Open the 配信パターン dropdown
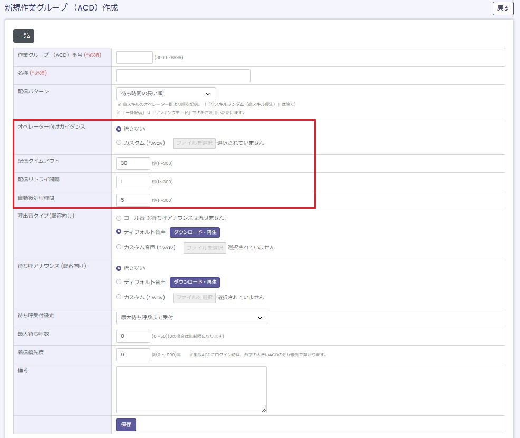Image resolution: width=520 pixels, height=438 pixels. point(166,94)
